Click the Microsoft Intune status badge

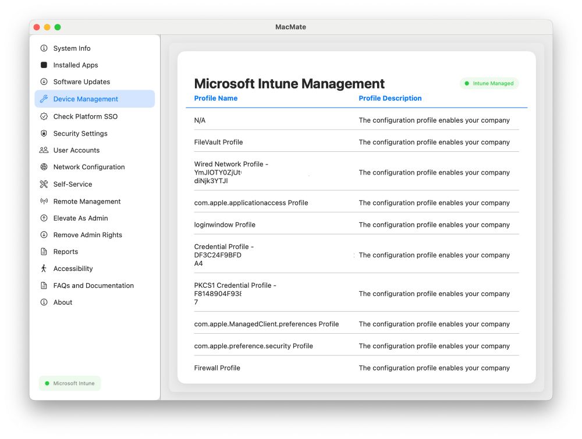point(70,383)
